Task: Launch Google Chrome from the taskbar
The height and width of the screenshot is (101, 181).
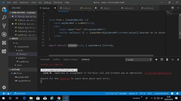Action: [59, 98]
